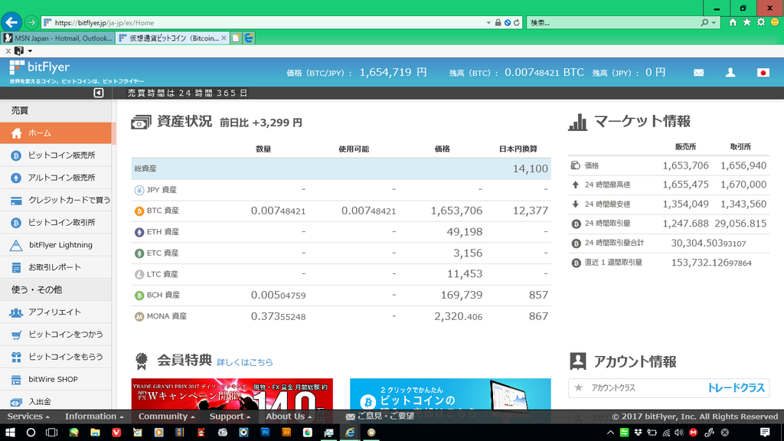Open the ホーム sidebar item
784x441 pixels.
pyautogui.click(x=40, y=133)
